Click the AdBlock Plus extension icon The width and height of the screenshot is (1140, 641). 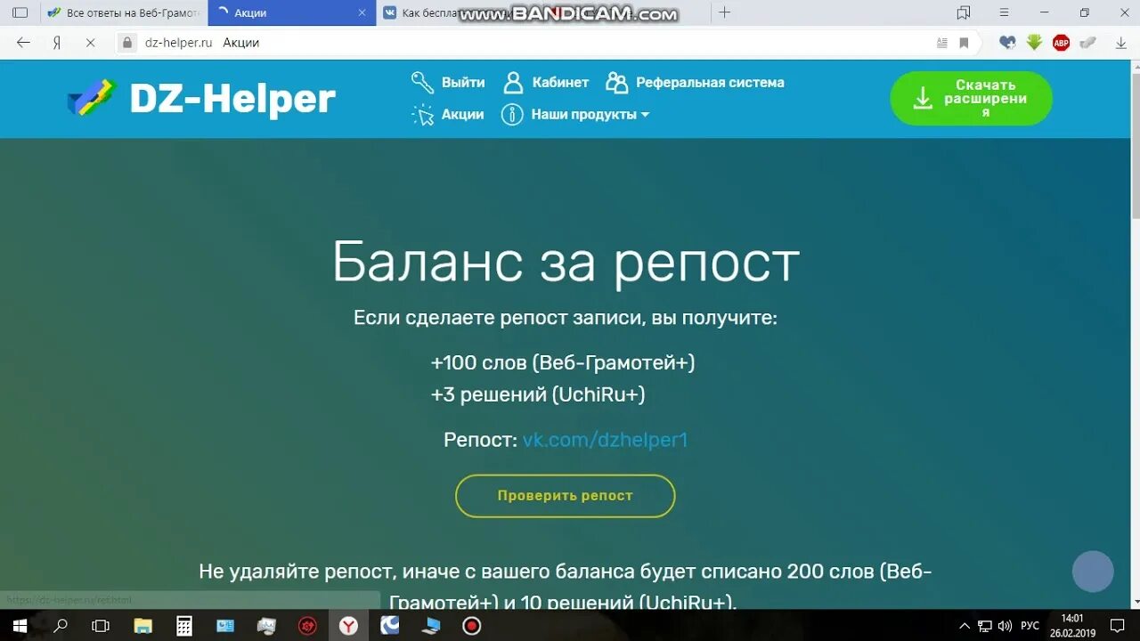coord(1061,43)
